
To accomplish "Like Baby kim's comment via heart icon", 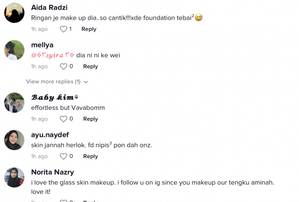I will 63,119.
